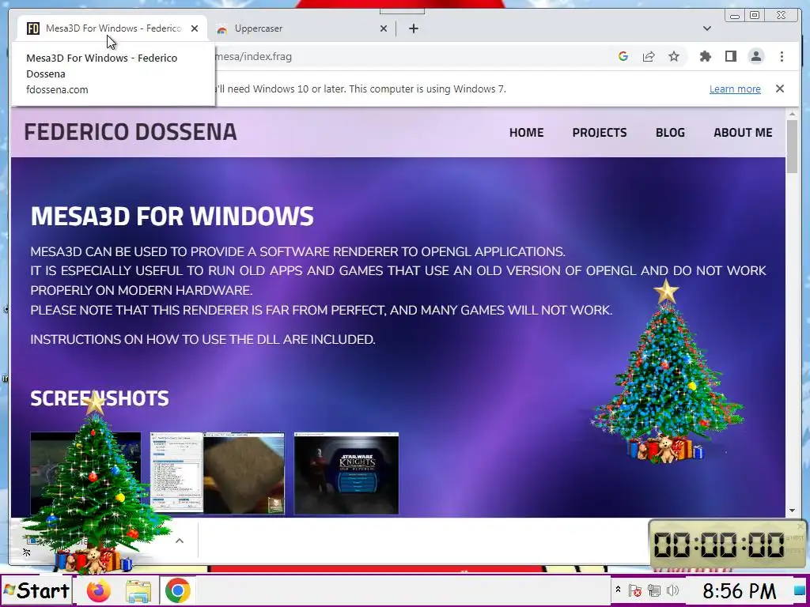This screenshot has width=810, height=607.
Task: Open a new browser tab
Action: (x=413, y=28)
